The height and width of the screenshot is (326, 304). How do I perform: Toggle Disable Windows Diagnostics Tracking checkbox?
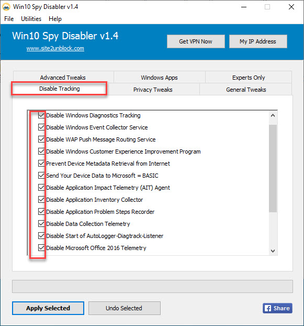(x=41, y=115)
